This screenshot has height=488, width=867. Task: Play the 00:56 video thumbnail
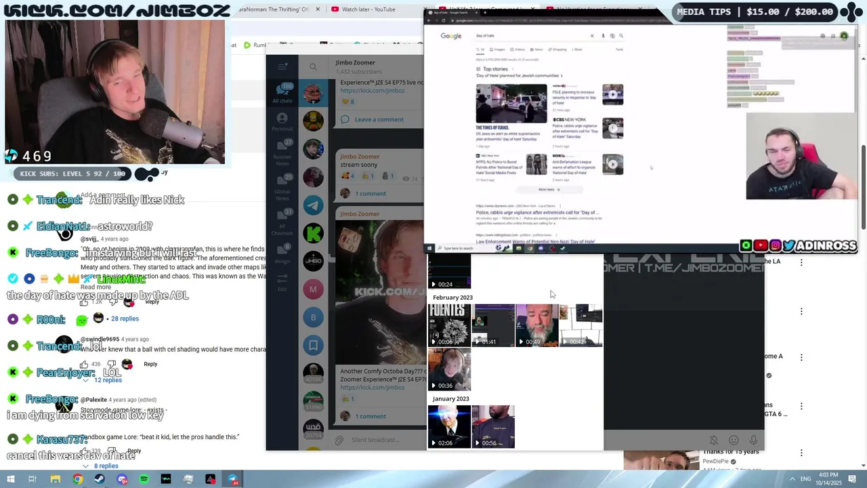click(x=493, y=426)
